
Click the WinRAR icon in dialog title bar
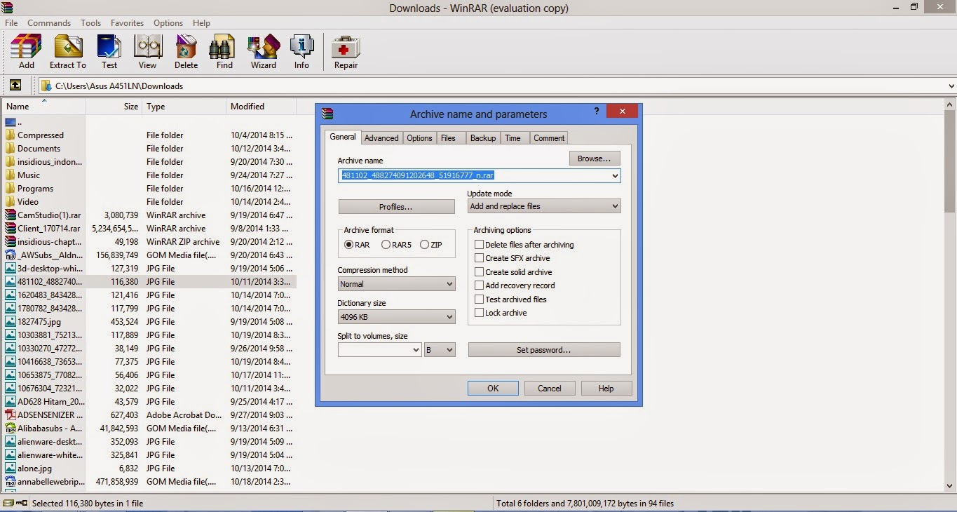[x=327, y=114]
